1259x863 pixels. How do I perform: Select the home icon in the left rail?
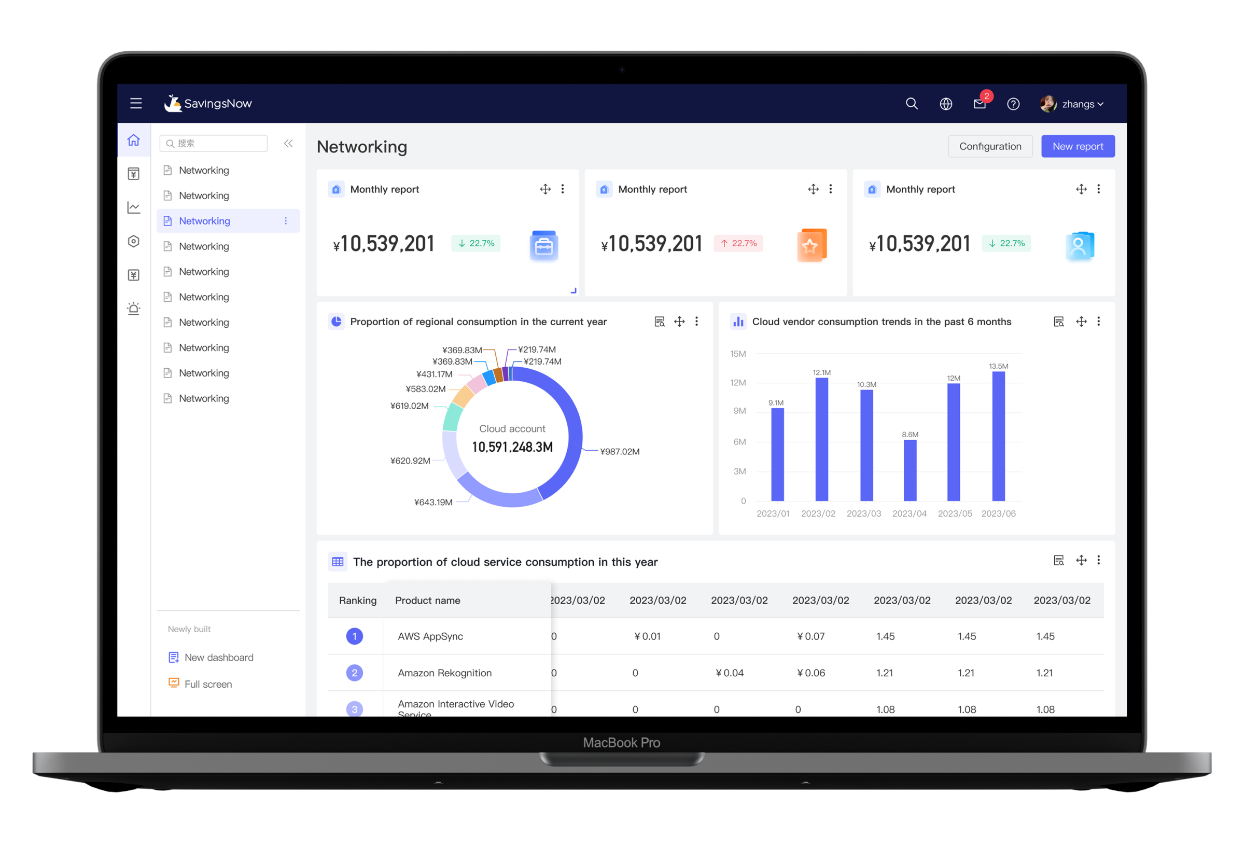(x=134, y=141)
